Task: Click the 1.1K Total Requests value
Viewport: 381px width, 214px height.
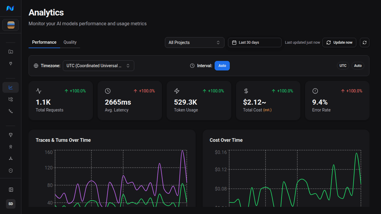Action: (x=43, y=102)
